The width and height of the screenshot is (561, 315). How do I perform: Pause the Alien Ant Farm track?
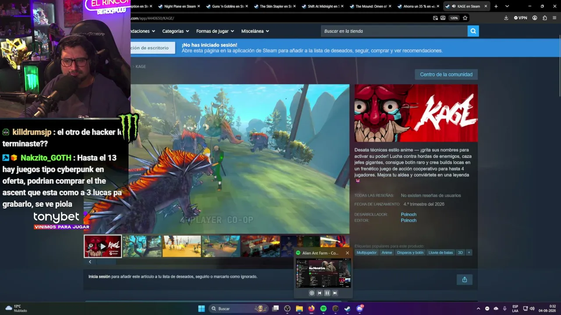point(327,293)
